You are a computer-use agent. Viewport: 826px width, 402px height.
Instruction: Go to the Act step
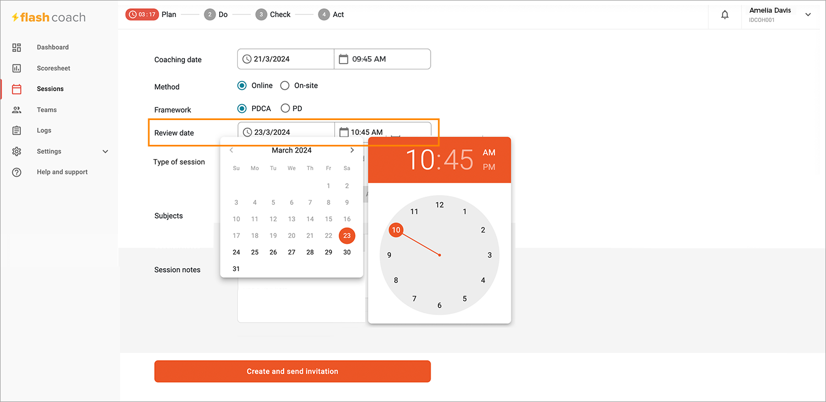pyautogui.click(x=332, y=14)
